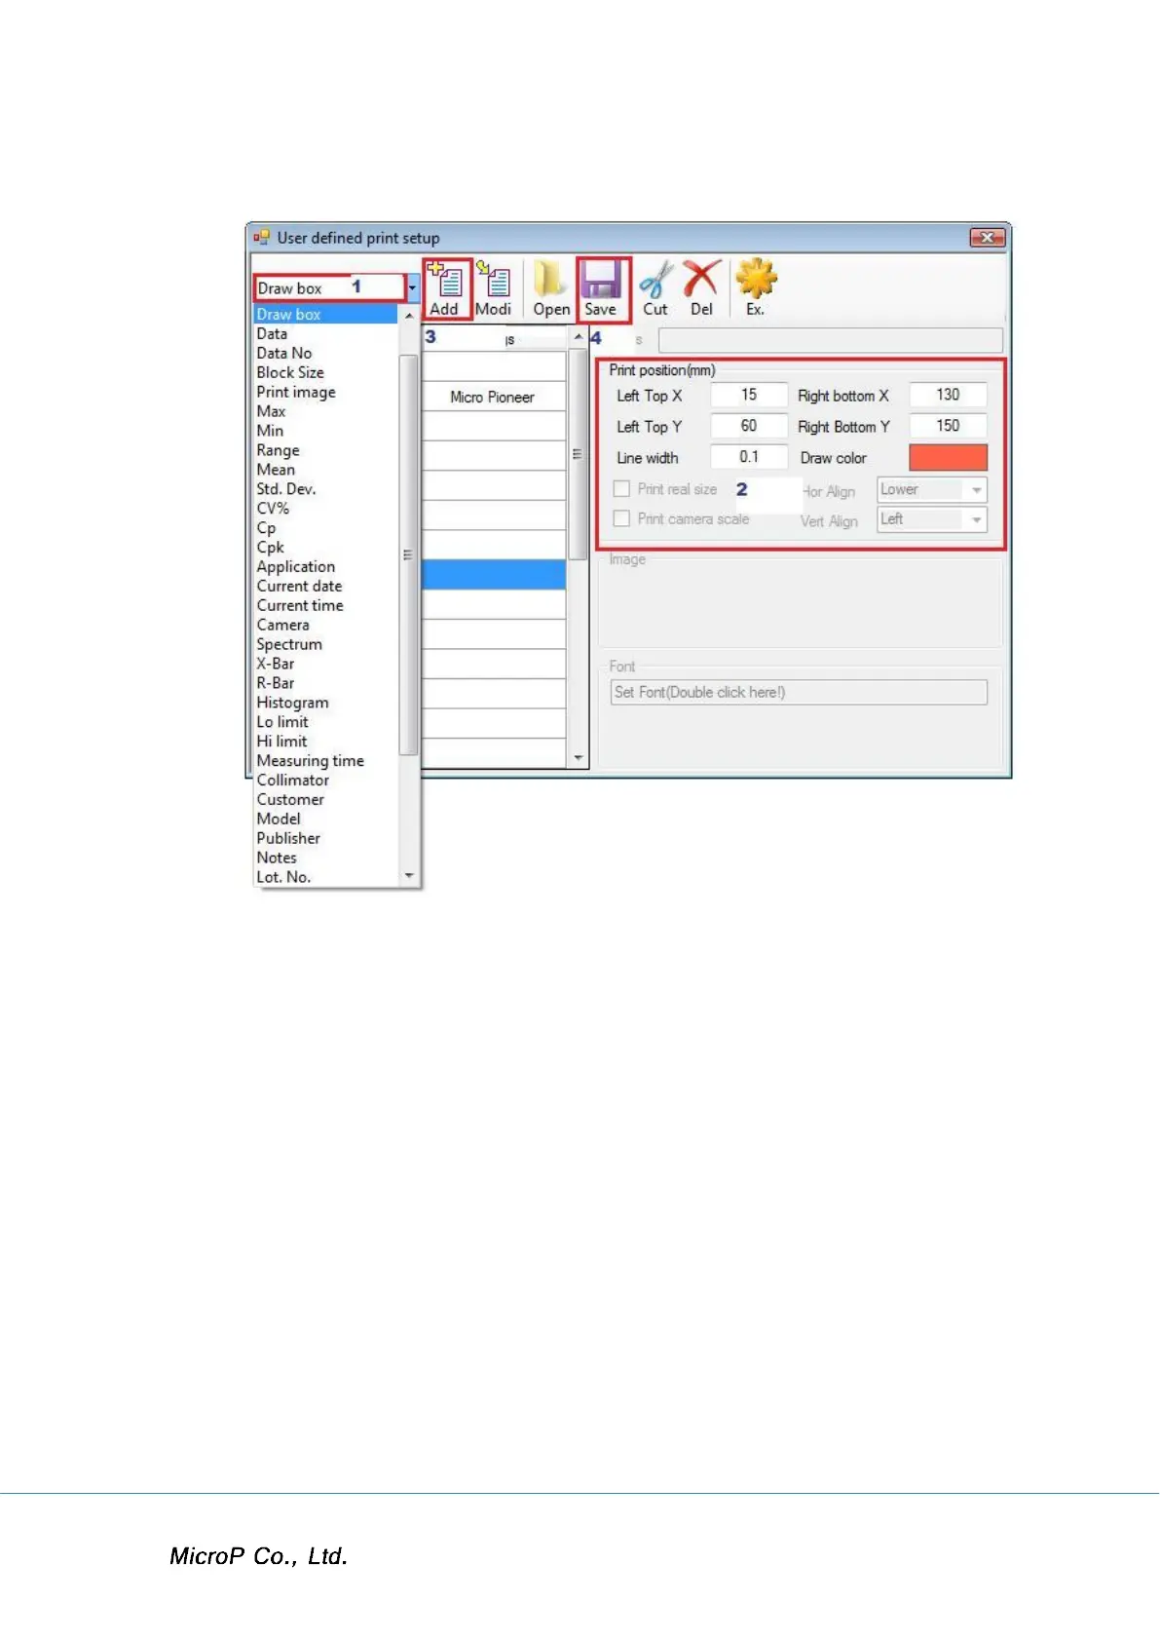Click dropdown list scrollbar up arrow
1160x1641 pixels.
(x=409, y=316)
